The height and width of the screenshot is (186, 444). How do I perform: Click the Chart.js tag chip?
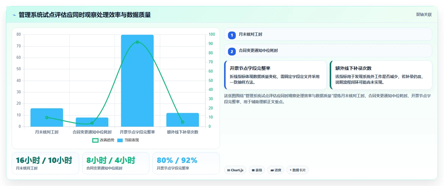(x=235, y=170)
